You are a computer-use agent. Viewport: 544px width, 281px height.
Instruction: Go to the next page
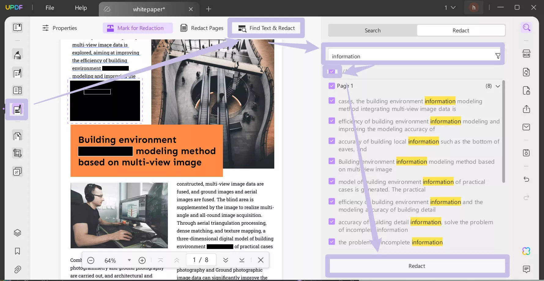pos(226,260)
